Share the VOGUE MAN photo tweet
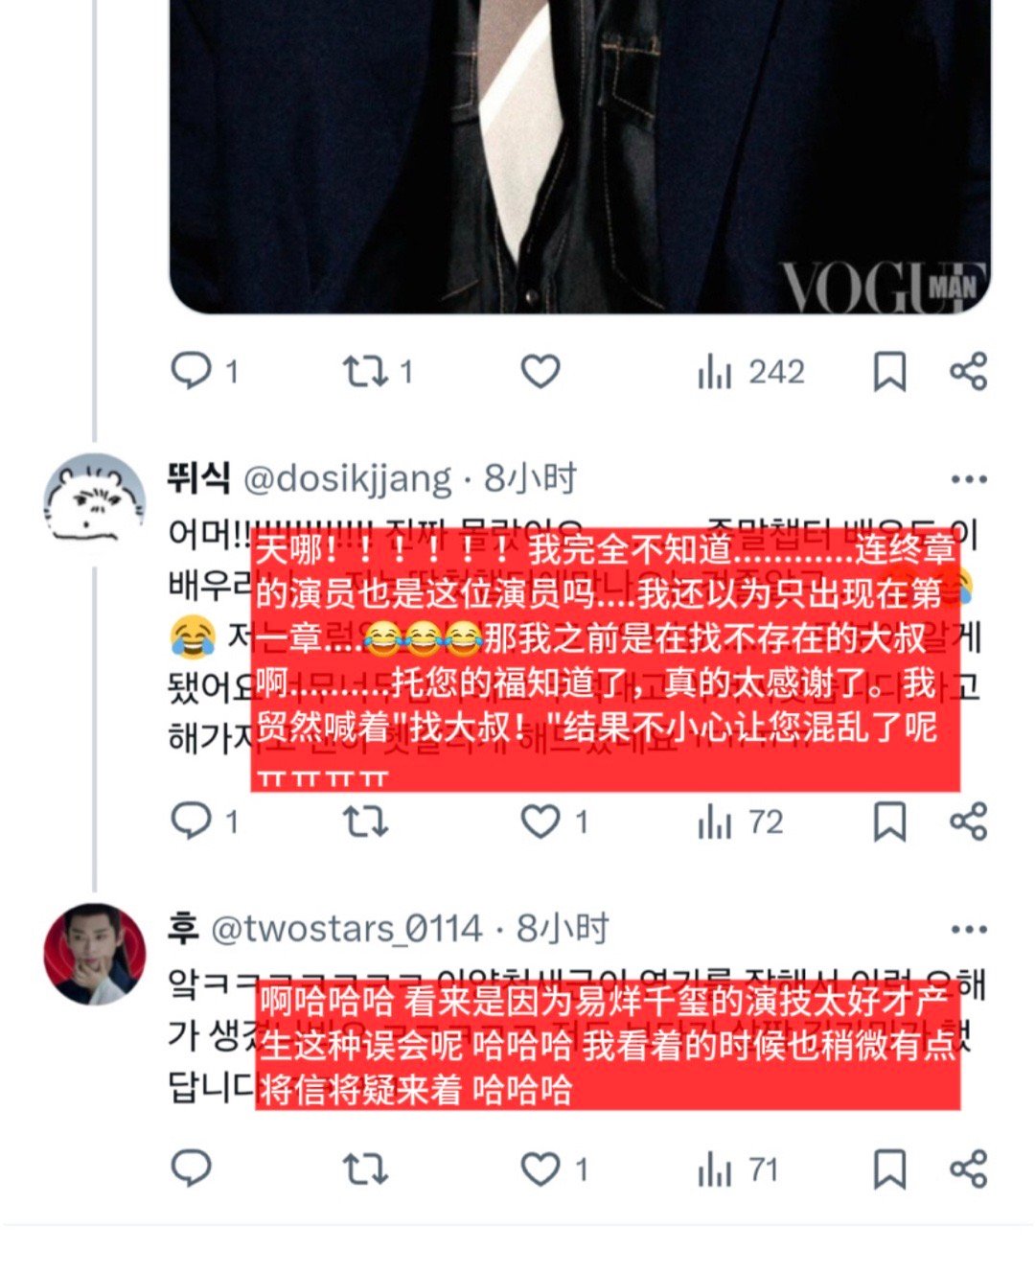Screen dimensions: 1035x1272 pos(968,371)
